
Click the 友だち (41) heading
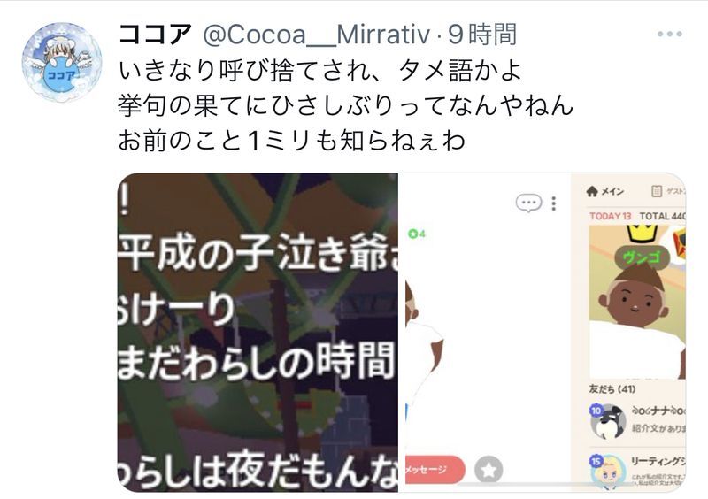[612, 388]
